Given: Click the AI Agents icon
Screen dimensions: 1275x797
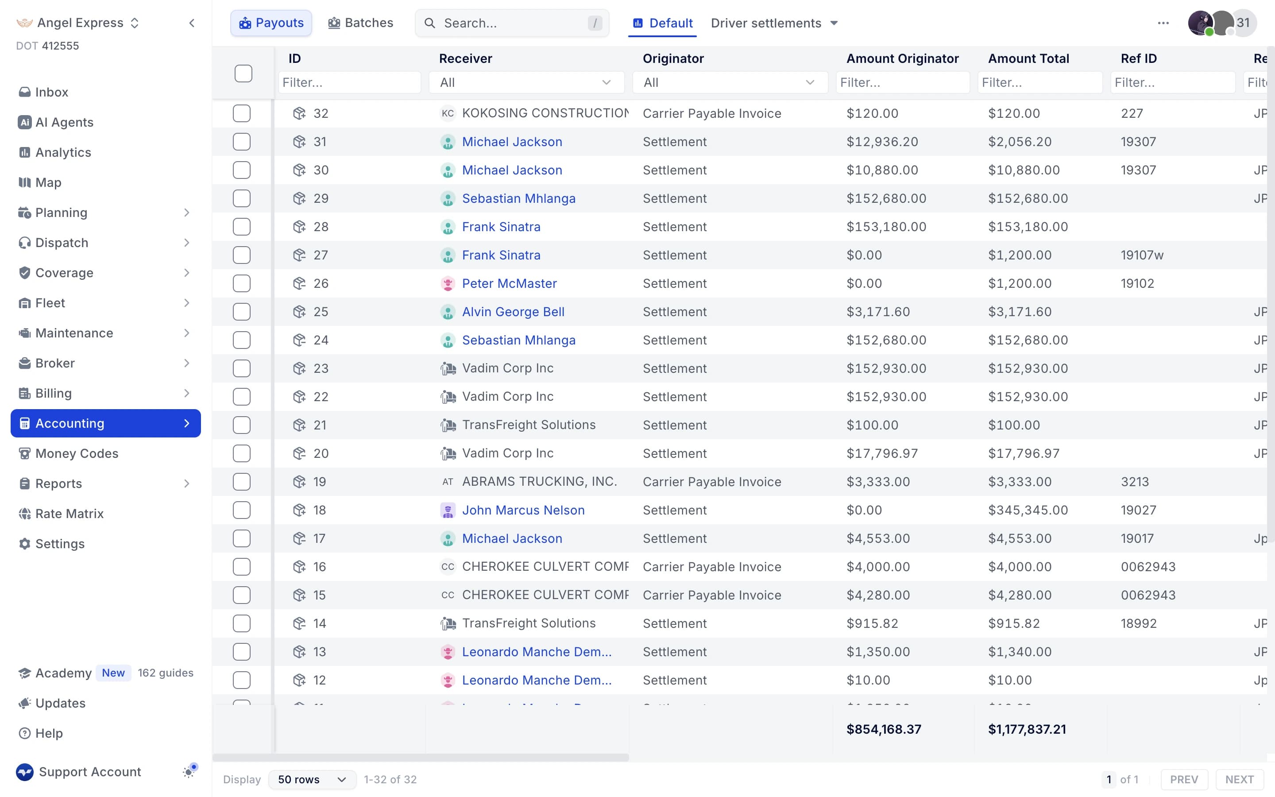Looking at the screenshot, I should [24, 122].
